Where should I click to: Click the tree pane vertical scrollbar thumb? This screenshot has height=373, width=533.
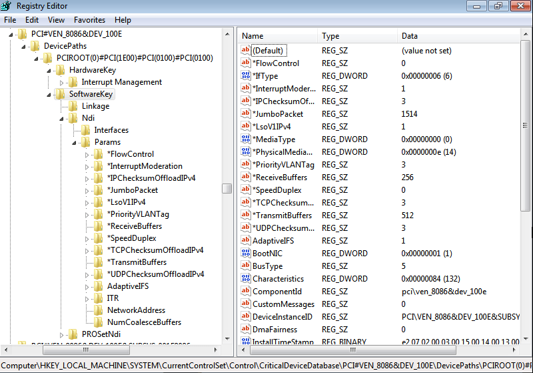coord(227,188)
